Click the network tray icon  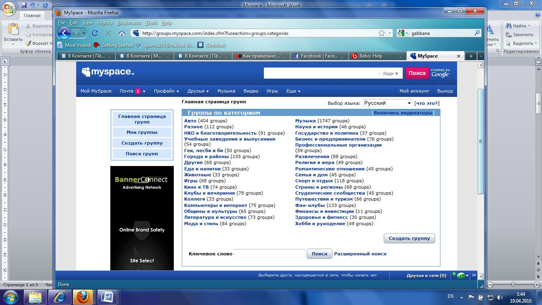click(x=490, y=297)
